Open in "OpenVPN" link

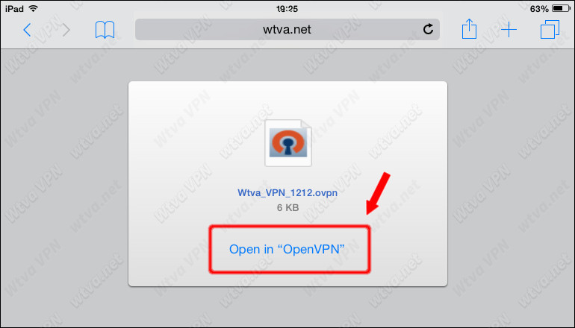[x=287, y=249]
